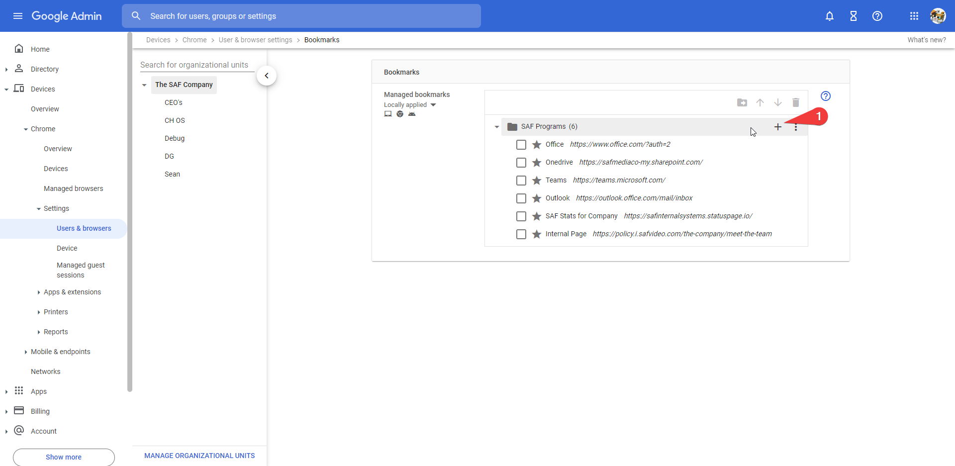The width and height of the screenshot is (955, 466).
Task: Collapse the Settings submenu
Action: 39,209
